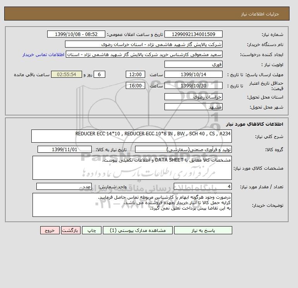The width and height of the screenshot is (298, 288).
Task: Click the goods group field تولید و فرآوری
Action: click(183, 149)
